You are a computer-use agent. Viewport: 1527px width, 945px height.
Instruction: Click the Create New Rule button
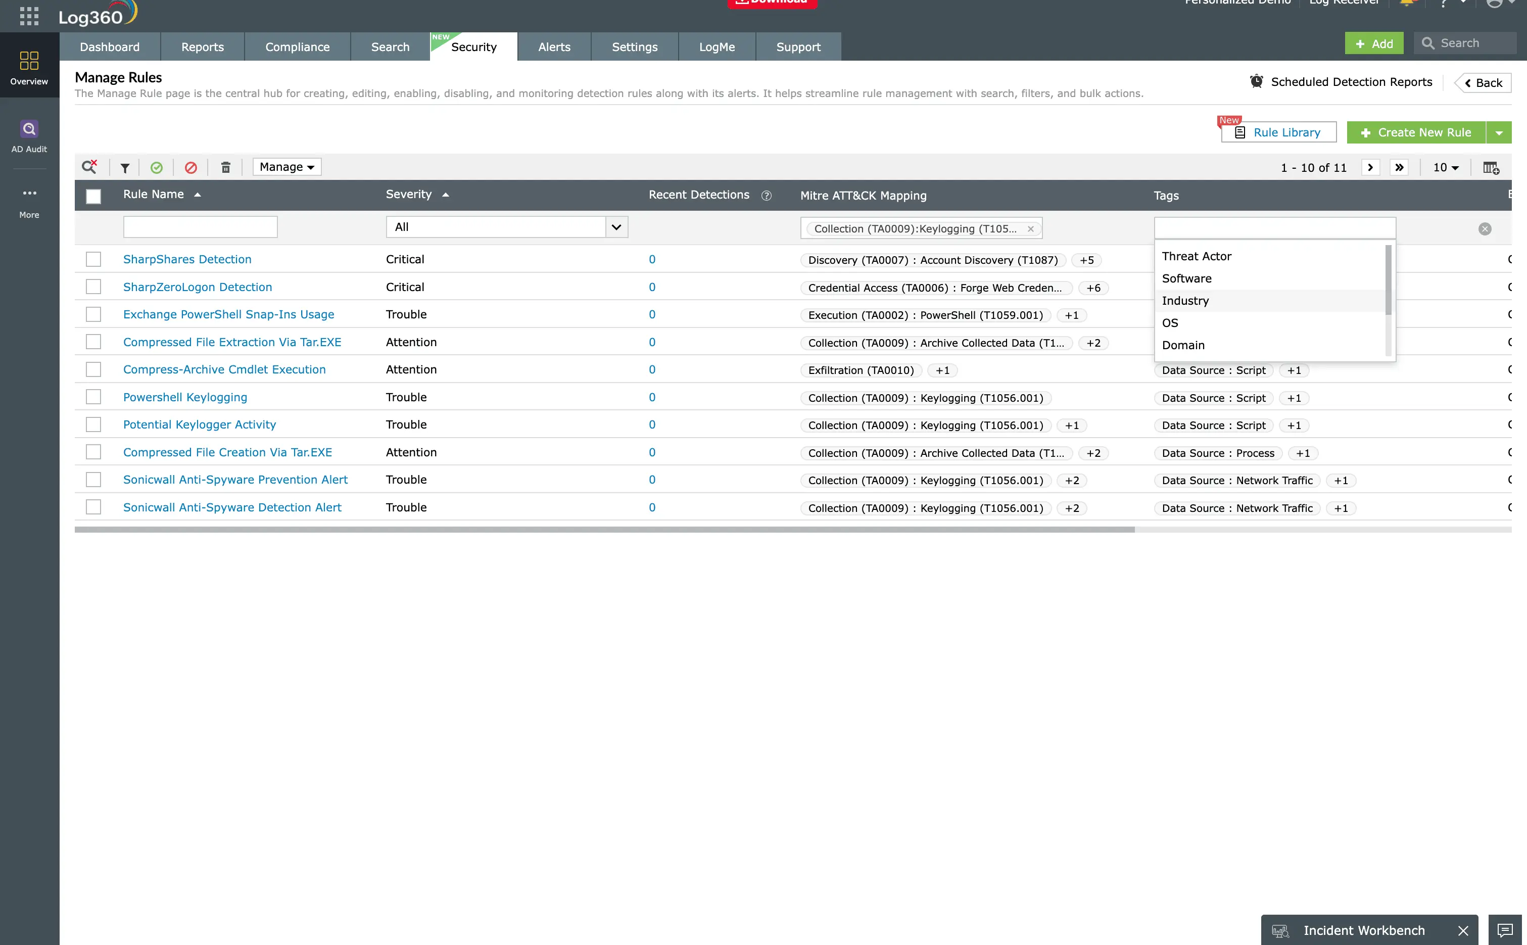tap(1416, 132)
